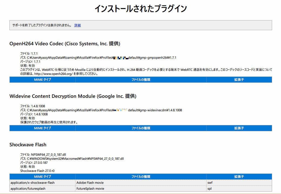Click the spl extension cell
281x194 pixels.
coord(239,188)
